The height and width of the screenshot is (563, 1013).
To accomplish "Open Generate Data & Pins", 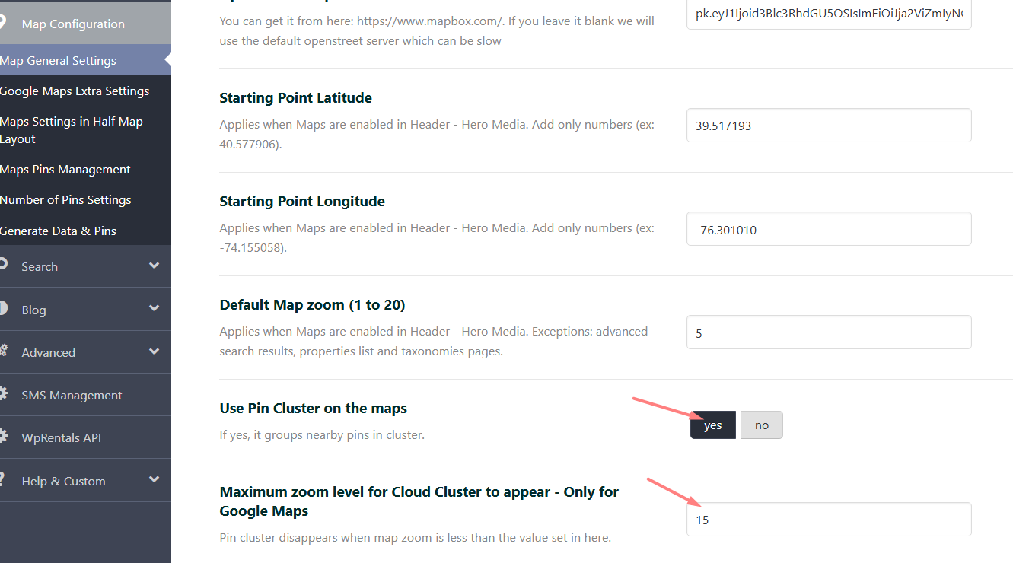I will tap(59, 231).
